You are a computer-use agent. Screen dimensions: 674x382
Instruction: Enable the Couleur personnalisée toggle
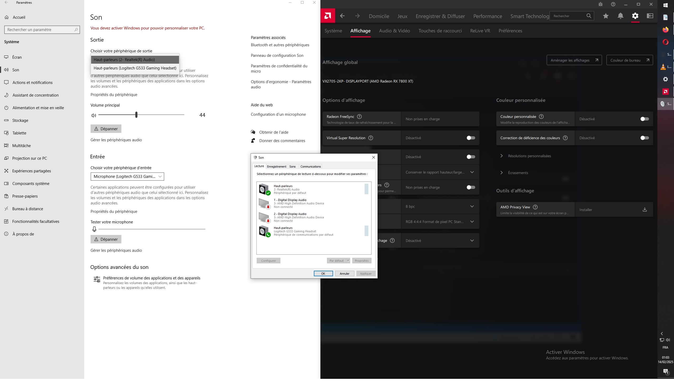click(x=644, y=119)
